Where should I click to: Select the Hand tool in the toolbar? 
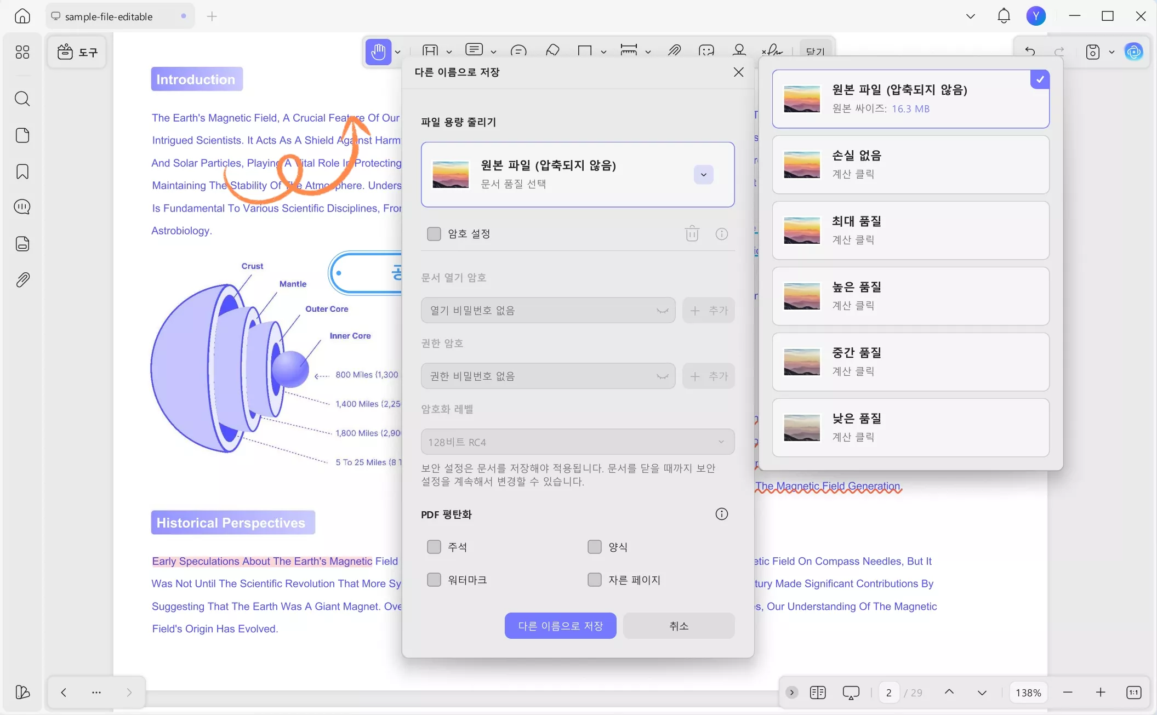[x=378, y=52]
